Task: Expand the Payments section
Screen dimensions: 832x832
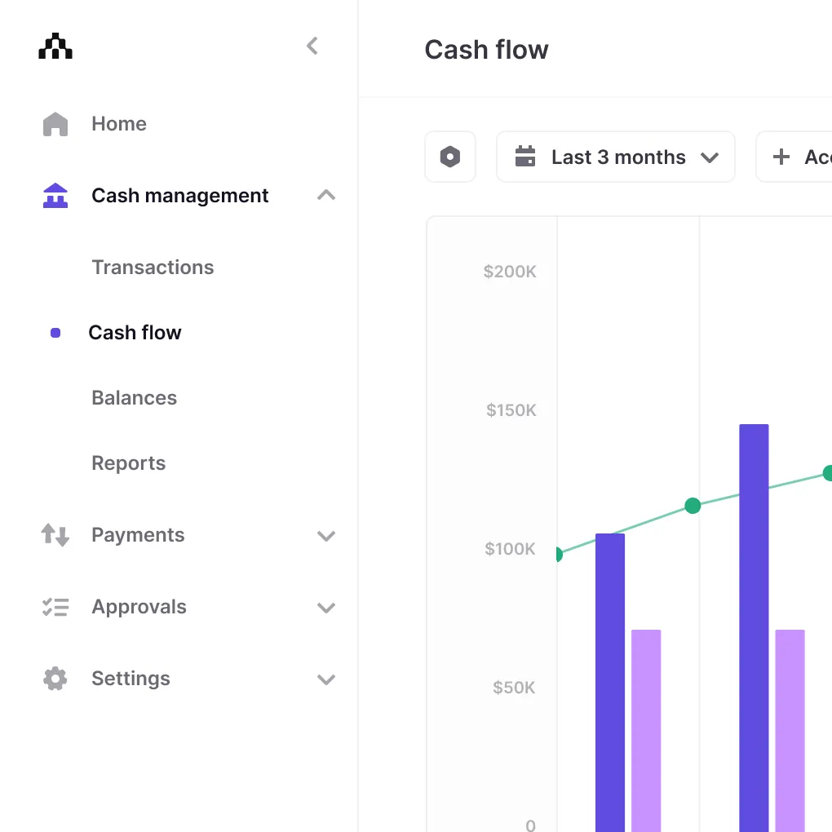Action: click(x=326, y=536)
